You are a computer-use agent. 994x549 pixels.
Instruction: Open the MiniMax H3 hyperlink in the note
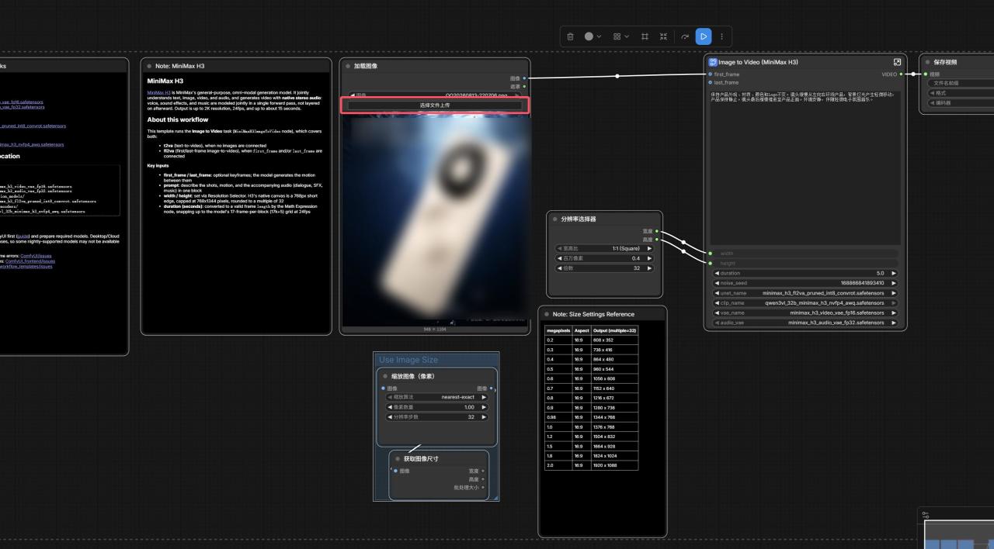[158, 92]
